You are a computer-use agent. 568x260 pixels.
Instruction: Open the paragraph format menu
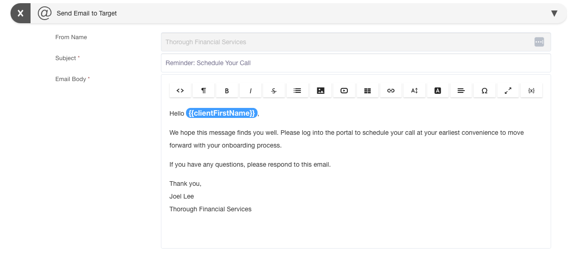pyautogui.click(x=204, y=91)
